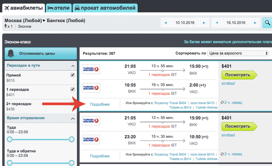Viewport: 272px width, 166px height.
Task: Uncheck the 'Прямой' direct flights checkbox
Action: coord(73,75)
